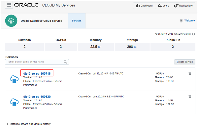
Task: Click cloud database icon for db12-ee-ep-160620
Action: 14,102
